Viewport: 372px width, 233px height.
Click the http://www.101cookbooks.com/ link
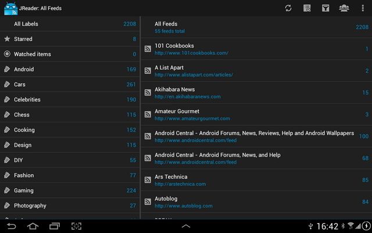pos(191,53)
